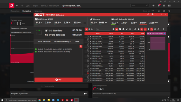The width and height of the screenshot is (181, 102).
Task: Take screenshot with OCCT camera icon
Action: pyautogui.click(x=152, y=14)
